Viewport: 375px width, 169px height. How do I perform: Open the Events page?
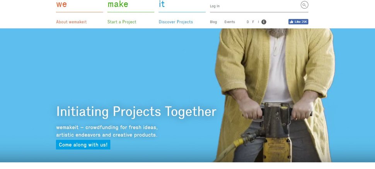230,22
